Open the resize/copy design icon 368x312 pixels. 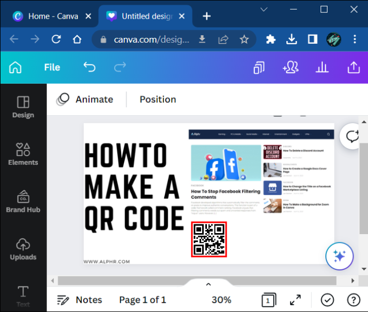coord(259,68)
